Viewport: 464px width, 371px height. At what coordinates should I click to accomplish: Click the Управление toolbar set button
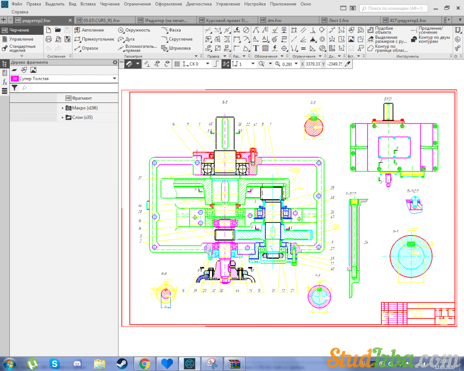[21, 39]
